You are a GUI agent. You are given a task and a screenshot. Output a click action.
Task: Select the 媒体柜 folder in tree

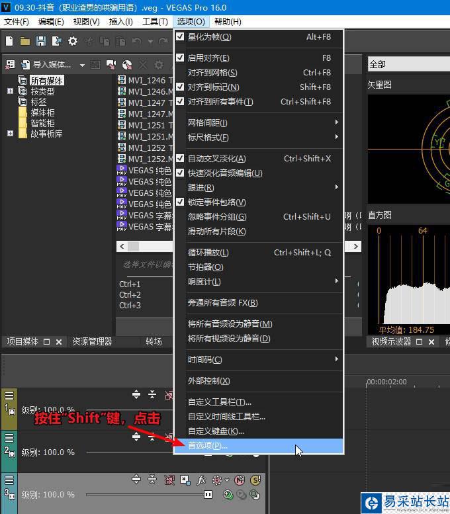point(42,112)
